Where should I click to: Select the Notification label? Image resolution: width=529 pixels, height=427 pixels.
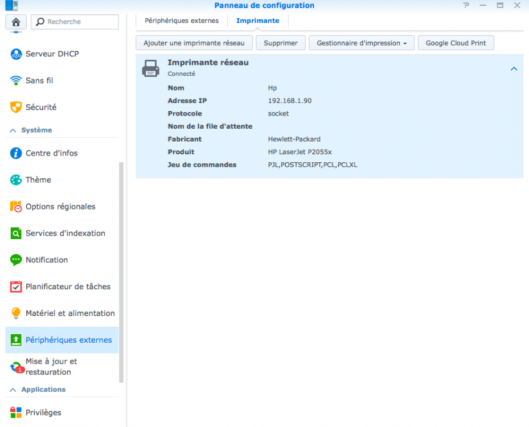point(47,260)
